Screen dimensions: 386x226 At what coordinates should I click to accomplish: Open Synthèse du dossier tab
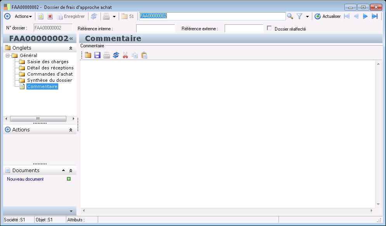[x=50, y=80]
